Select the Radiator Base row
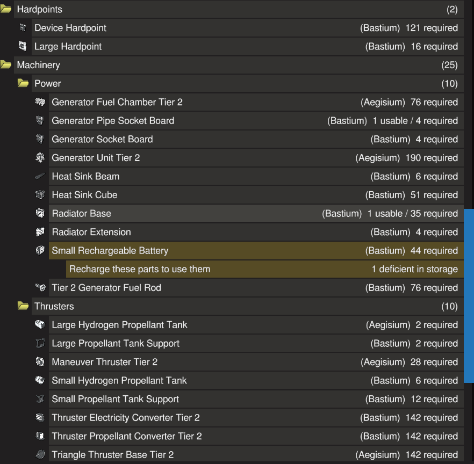The height and width of the screenshot is (464, 474). [215, 214]
